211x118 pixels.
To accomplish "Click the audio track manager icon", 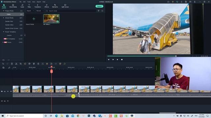I will [x=2, y=101].
